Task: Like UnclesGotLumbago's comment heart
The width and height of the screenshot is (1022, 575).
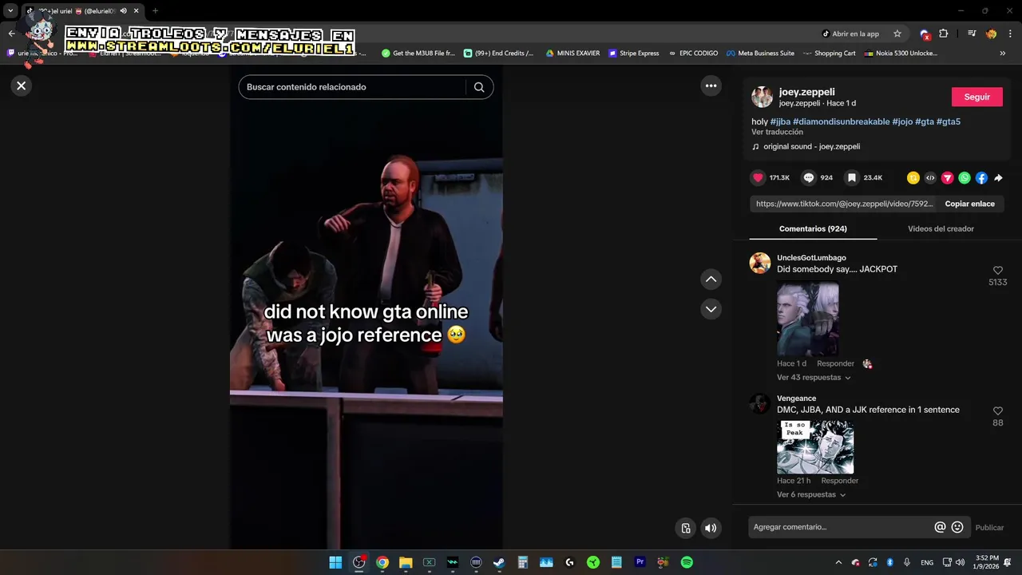Action: click(997, 271)
